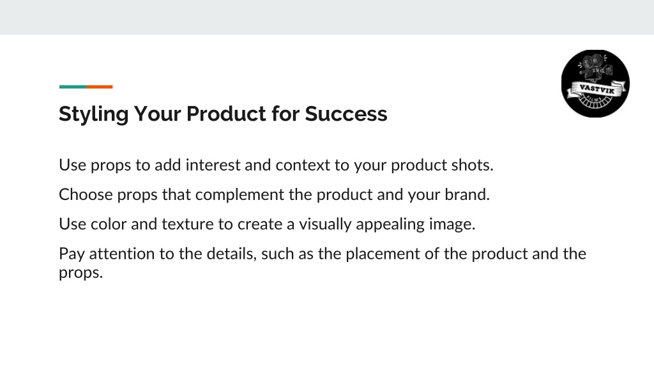
Task: Select the teal segment of accent line
Action: [x=73, y=87]
